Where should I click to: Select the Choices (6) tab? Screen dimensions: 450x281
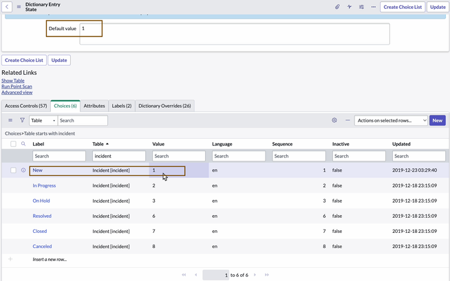pos(65,106)
